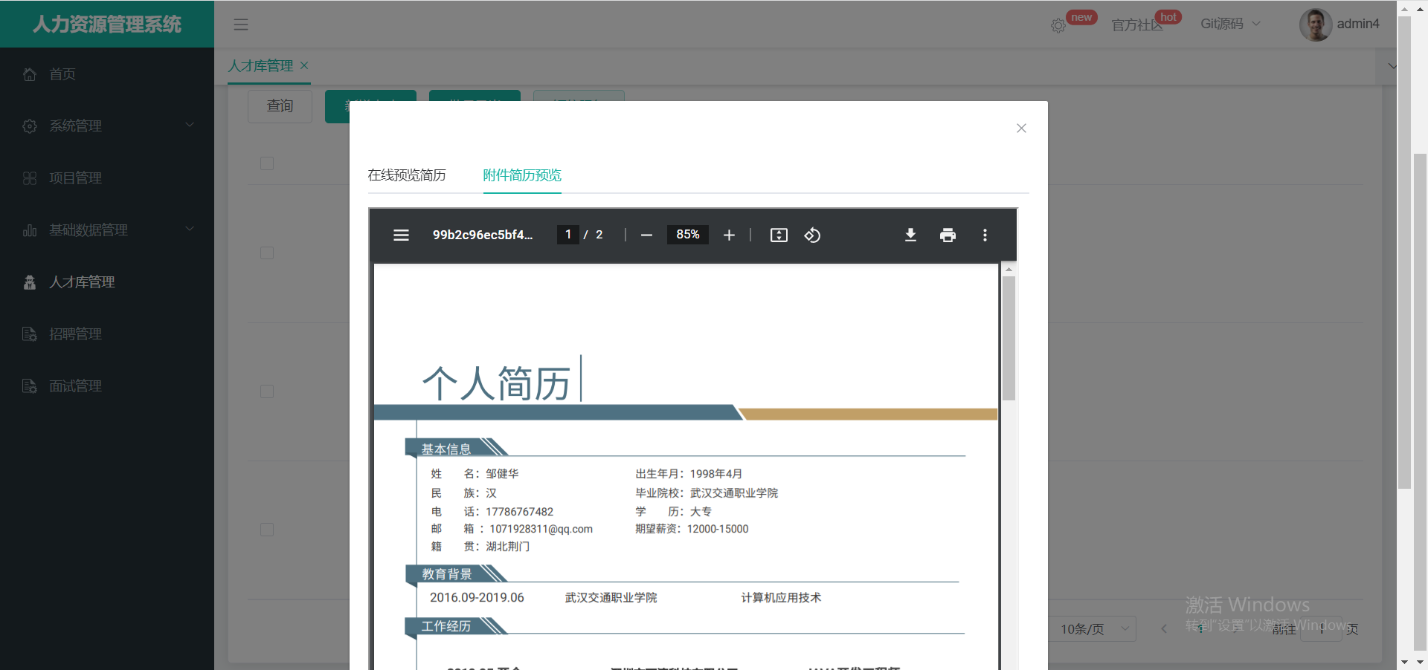Screen dimensions: 1428x670
Task: Download the resume PDF attachment
Action: coord(910,235)
